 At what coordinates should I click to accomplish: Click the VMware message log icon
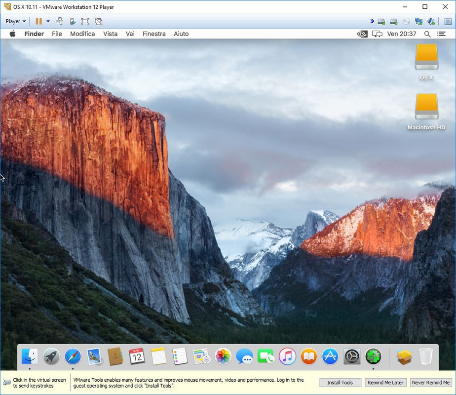coord(448,22)
